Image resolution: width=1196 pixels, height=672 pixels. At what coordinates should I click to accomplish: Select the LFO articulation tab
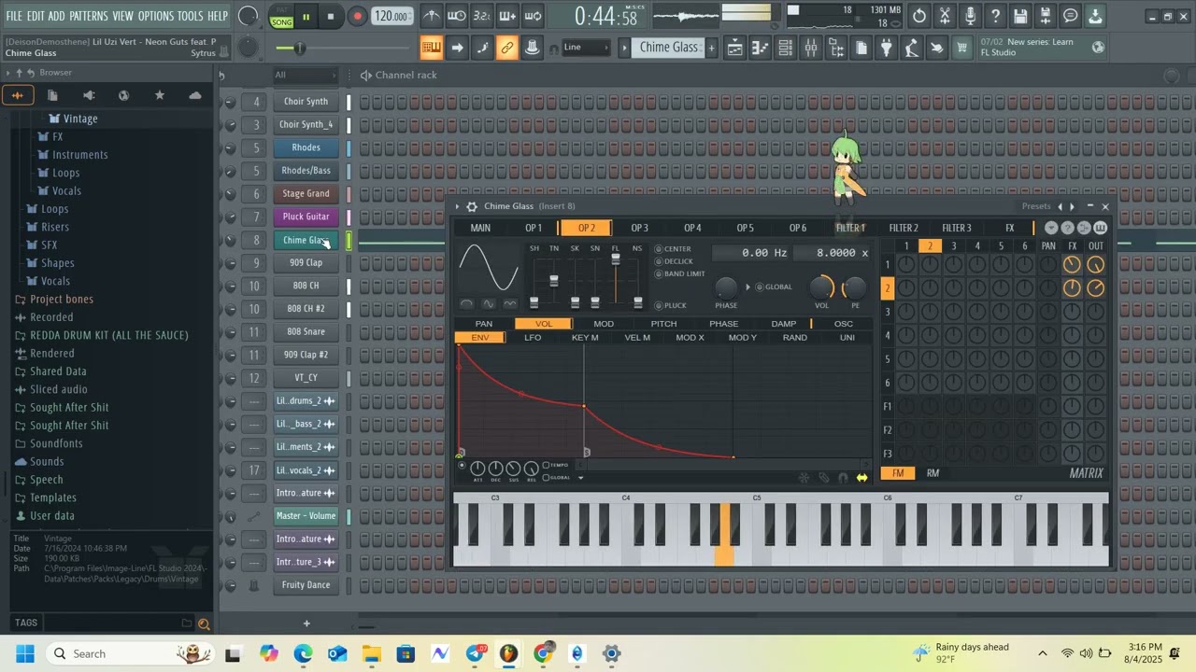pos(533,337)
